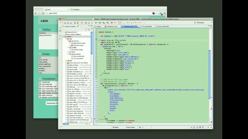Maximize the Project Explorer view
The image size is (248, 139).
click(91, 26)
